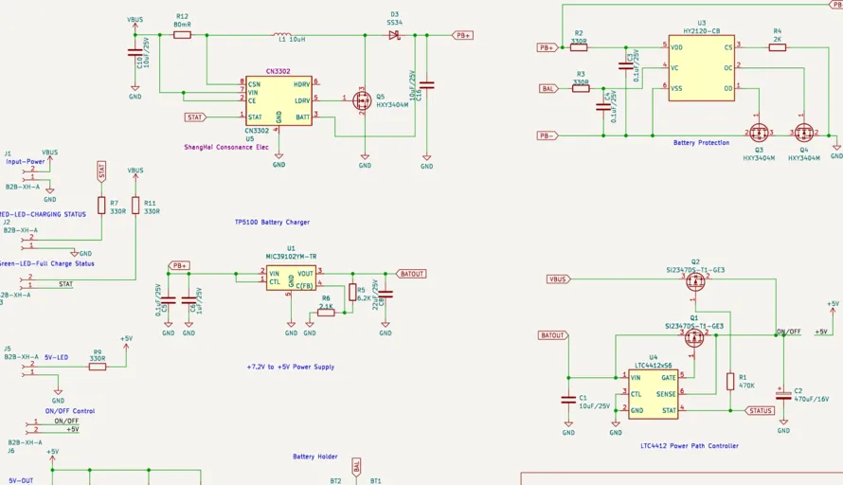Select the BATOUT output net label

coord(411,274)
